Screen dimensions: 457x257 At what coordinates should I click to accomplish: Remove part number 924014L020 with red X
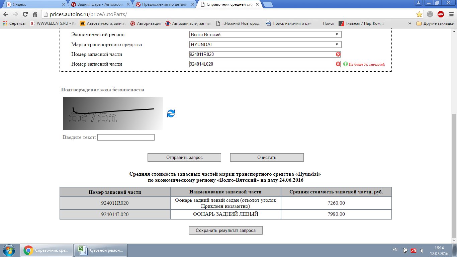tap(338, 64)
